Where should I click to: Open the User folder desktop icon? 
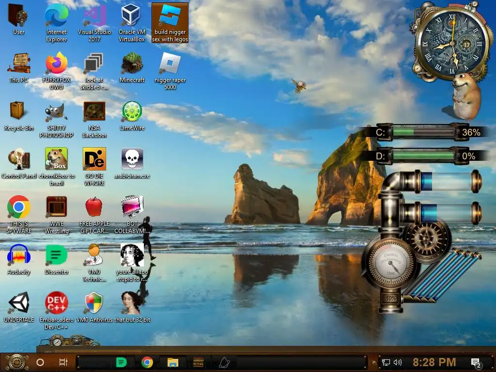(x=19, y=19)
